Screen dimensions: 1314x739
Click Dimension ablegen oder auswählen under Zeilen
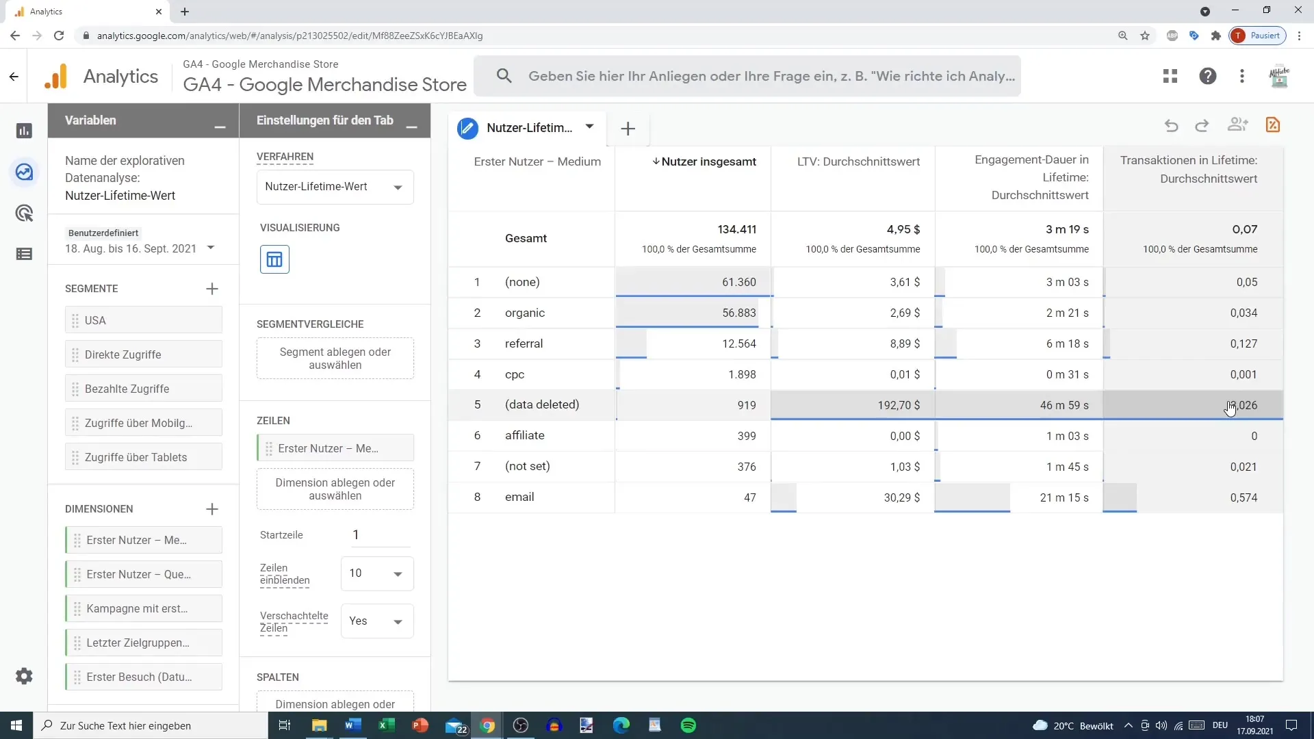pyautogui.click(x=335, y=489)
